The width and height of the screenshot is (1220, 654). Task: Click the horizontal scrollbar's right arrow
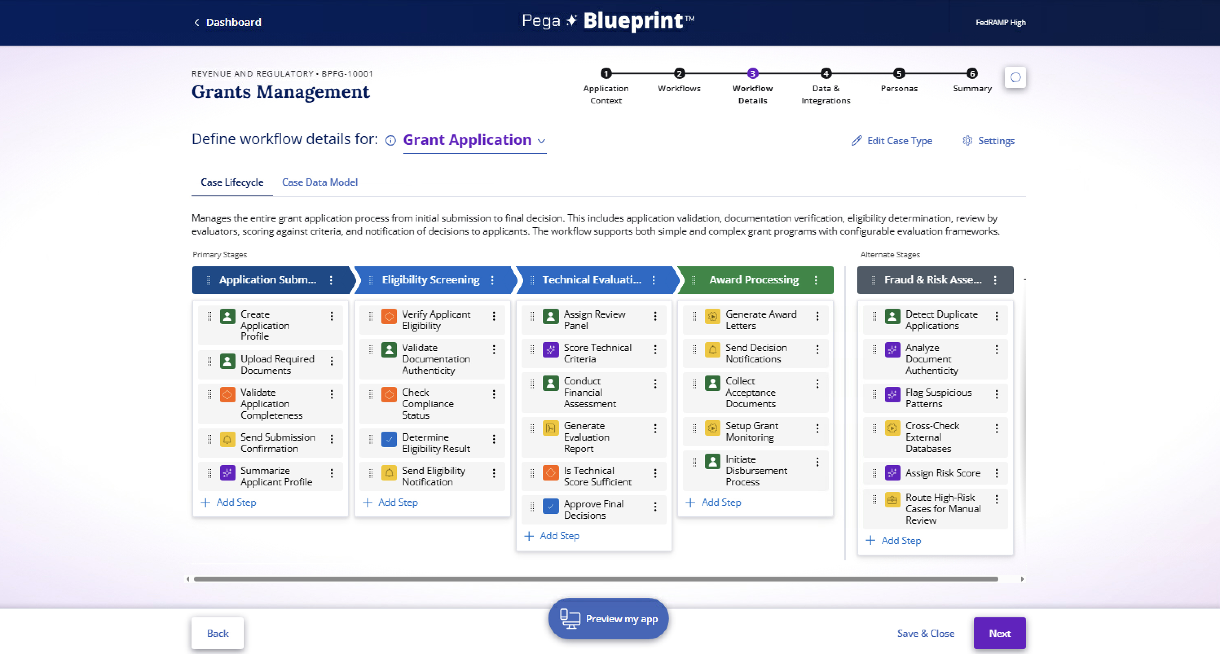point(1022,579)
